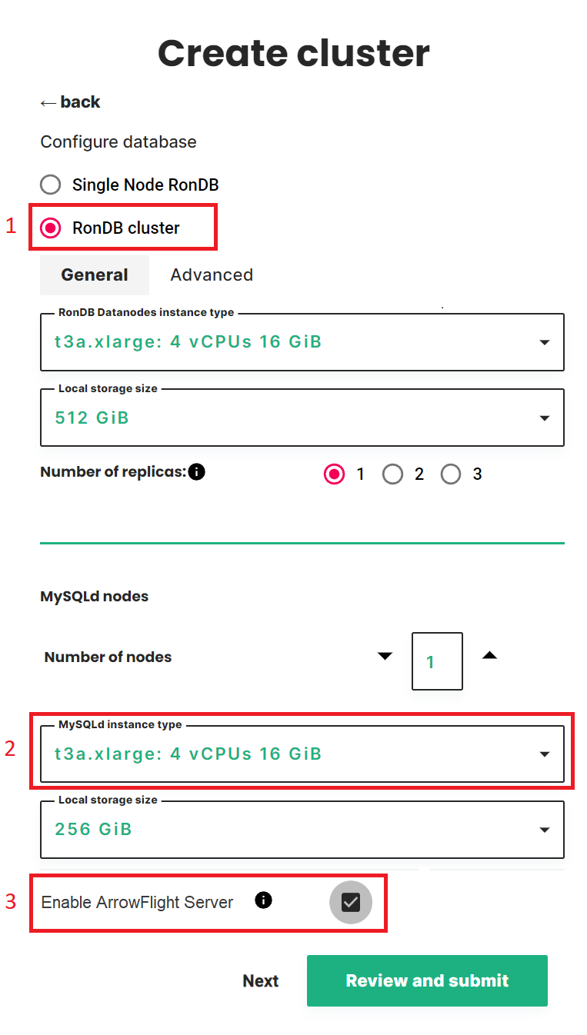The width and height of the screenshot is (587, 1035).
Task: Select the General tab
Action: point(94,275)
